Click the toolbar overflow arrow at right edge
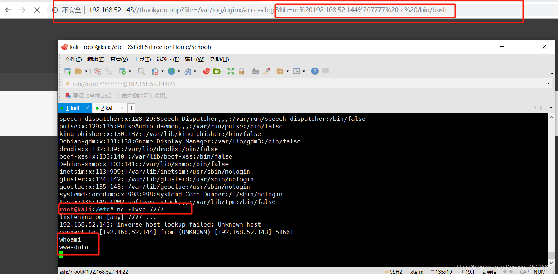 click(x=552, y=74)
